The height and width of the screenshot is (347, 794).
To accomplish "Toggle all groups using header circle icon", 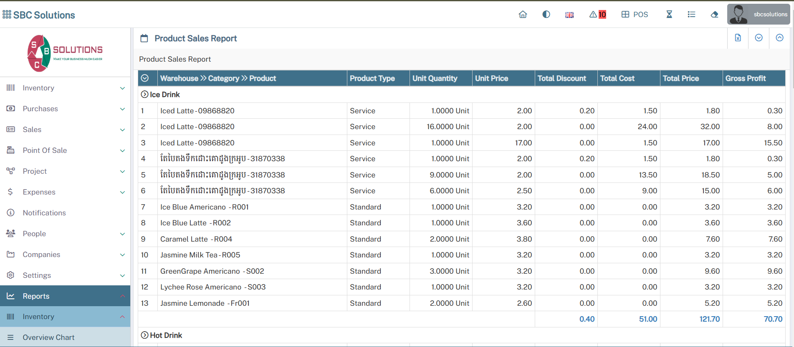I will point(145,78).
